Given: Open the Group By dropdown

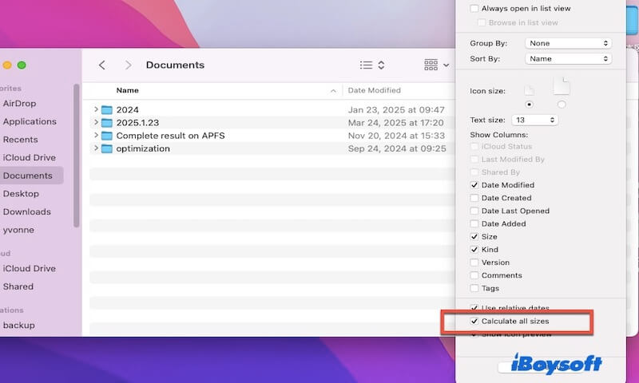Looking at the screenshot, I should (569, 43).
